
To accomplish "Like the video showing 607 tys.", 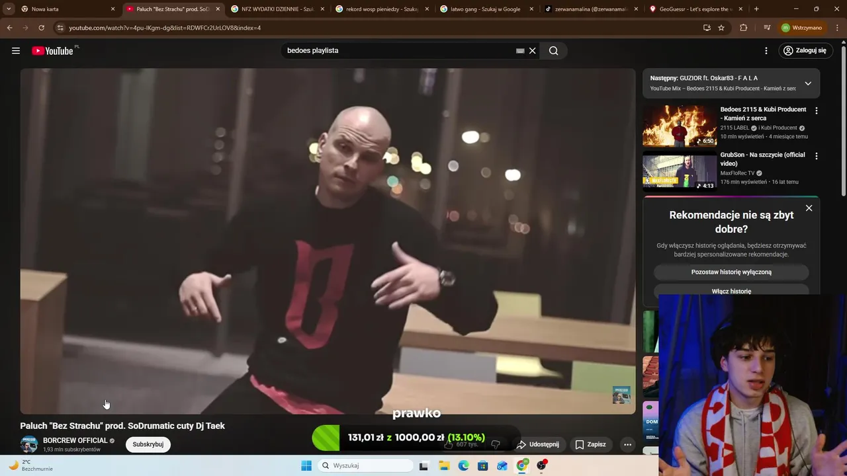I will click(462, 445).
